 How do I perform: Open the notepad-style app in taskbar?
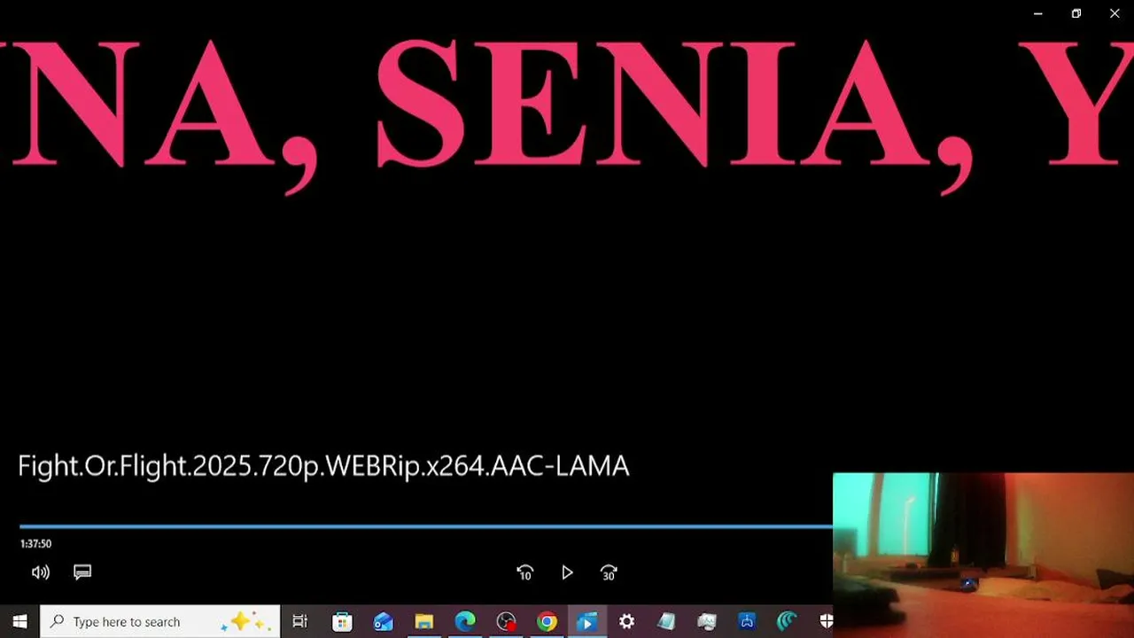pyautogui.click(x=666, y=622)
